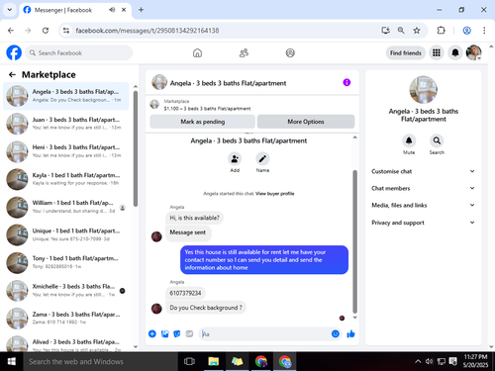Screen dimensions: 495x371
Task: Click the taskbar volume speaker icon
Action: pos(429,361)
